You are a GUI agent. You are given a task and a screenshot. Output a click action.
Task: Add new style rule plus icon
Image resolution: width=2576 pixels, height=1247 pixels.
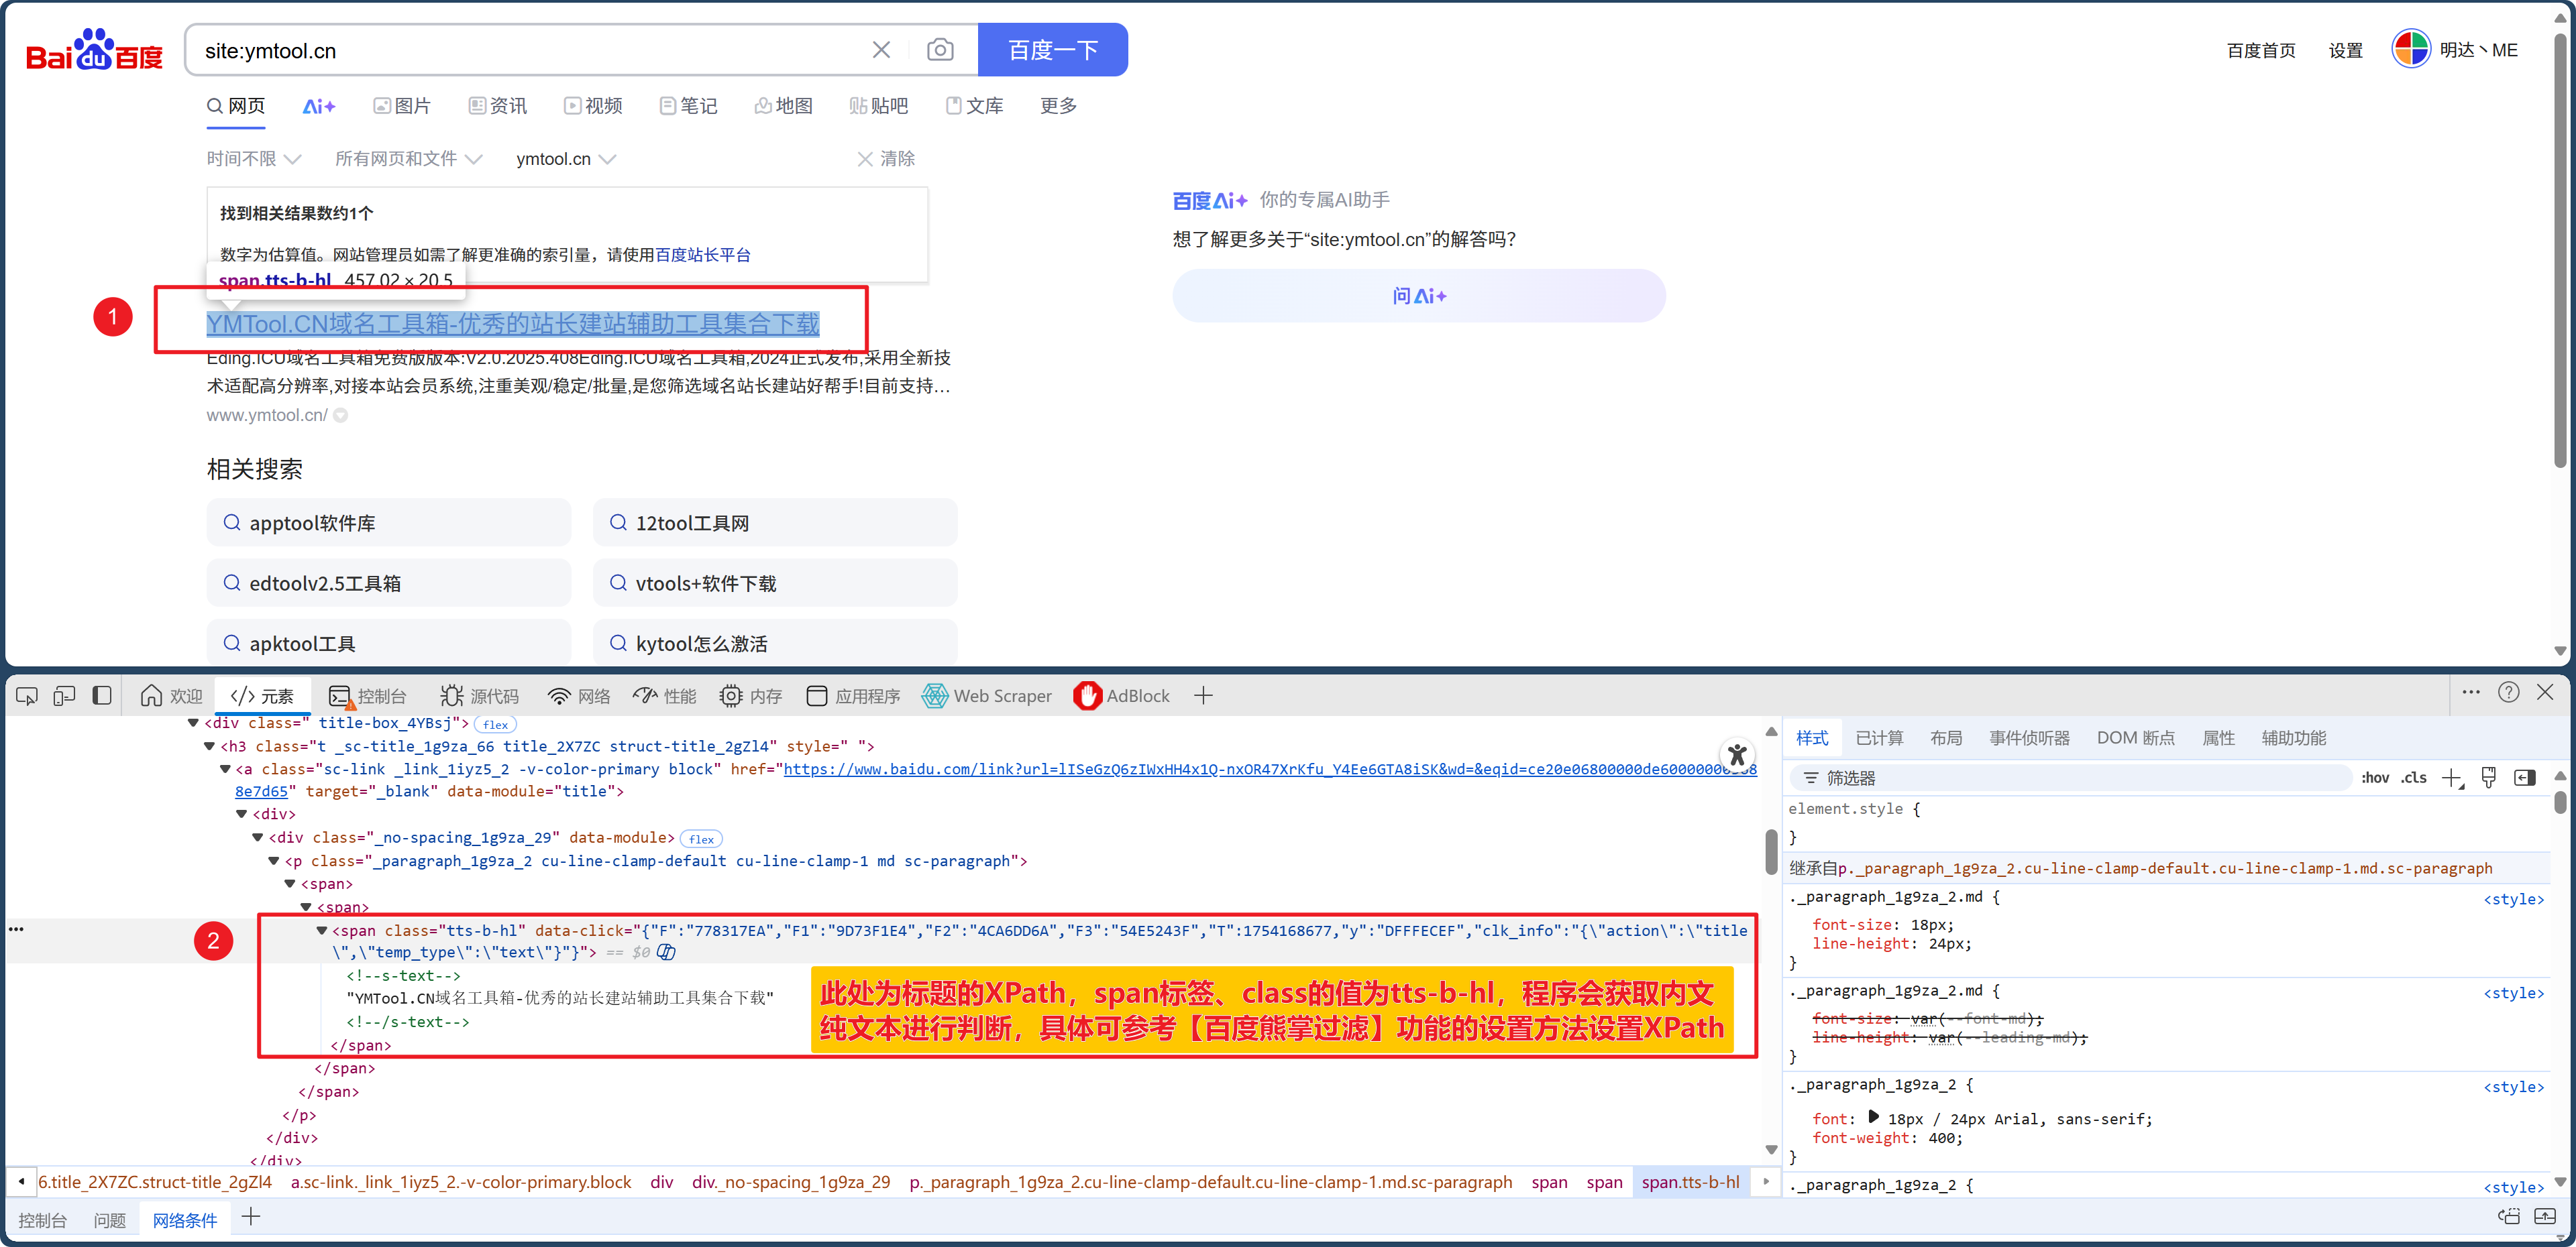click(2452, 778)
